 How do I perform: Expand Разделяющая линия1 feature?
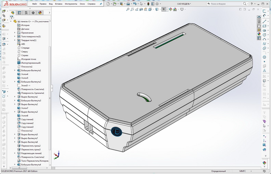pos(15,153)
